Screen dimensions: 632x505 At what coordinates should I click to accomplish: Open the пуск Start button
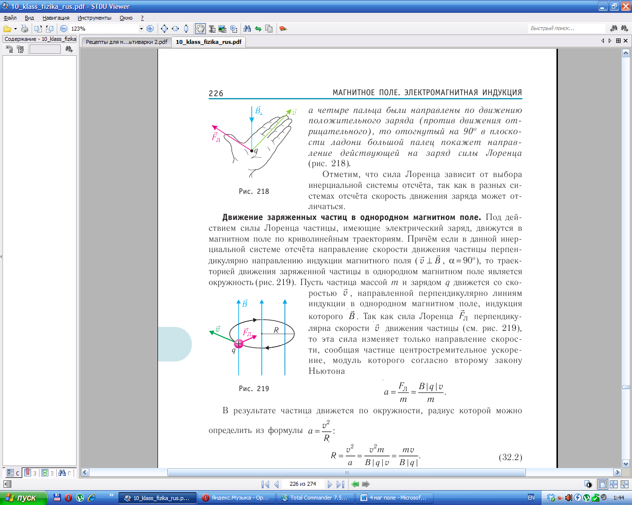coord(23,498)
